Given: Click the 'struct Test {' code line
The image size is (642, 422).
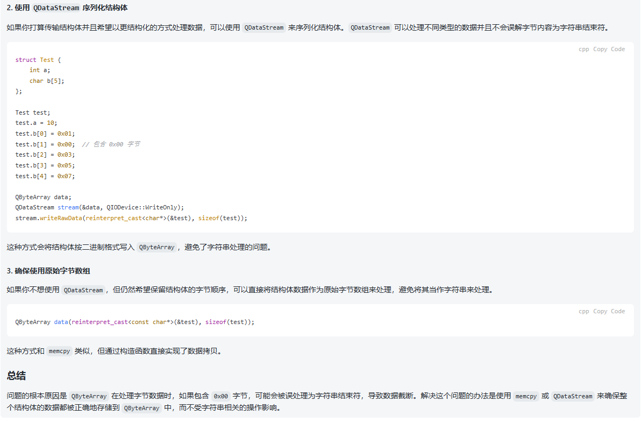Looking at the screenshot, I should [38, 60].
